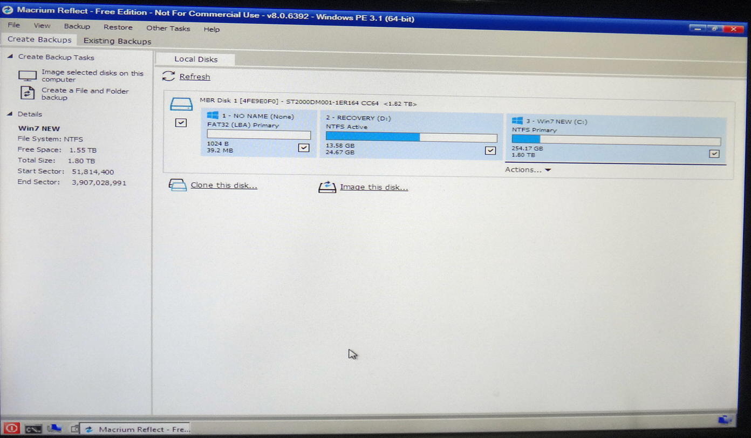Click the Total Size 1.80 TB value
The height and width of the screenshot is (438, 751).
(81, 161)
